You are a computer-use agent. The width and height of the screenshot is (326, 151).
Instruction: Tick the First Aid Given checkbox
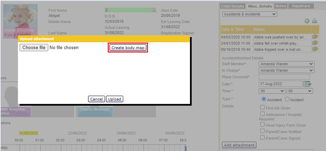point(262,108)
